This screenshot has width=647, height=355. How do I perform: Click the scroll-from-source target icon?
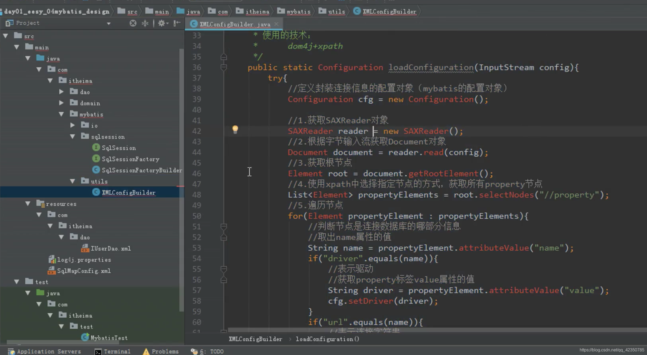(x=133, y=23)
